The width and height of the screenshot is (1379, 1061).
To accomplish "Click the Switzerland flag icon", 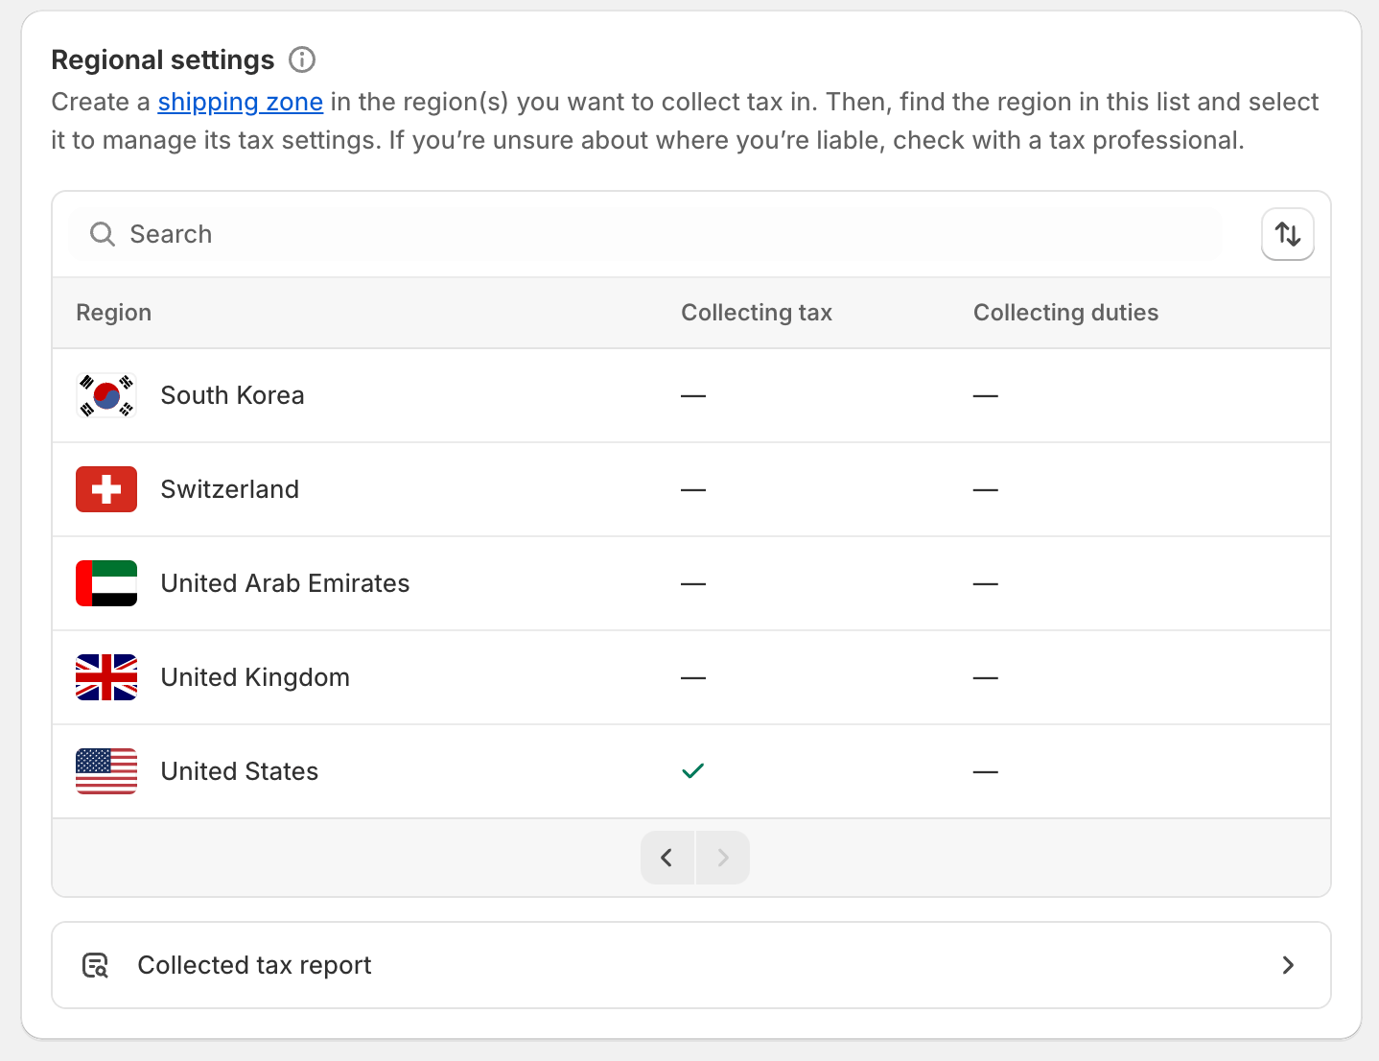I will [106, 489].
